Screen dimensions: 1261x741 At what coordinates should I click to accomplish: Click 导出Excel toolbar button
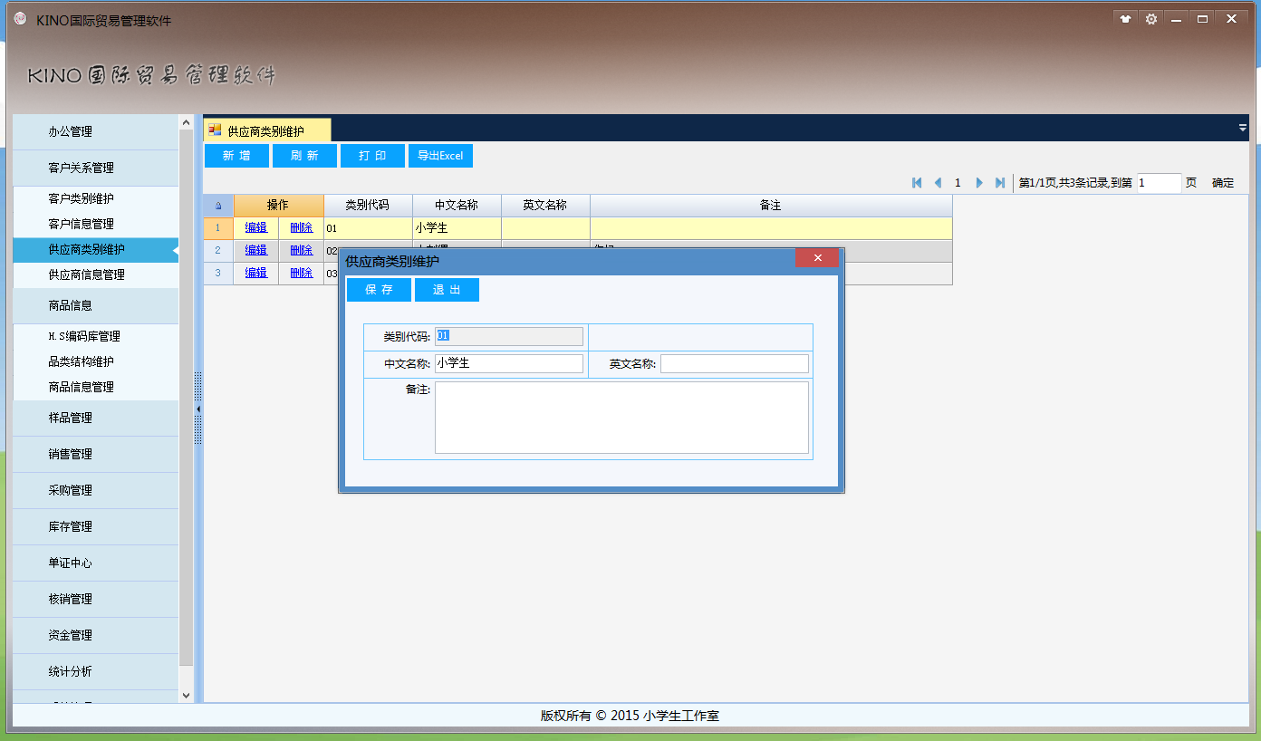(440, 156)
